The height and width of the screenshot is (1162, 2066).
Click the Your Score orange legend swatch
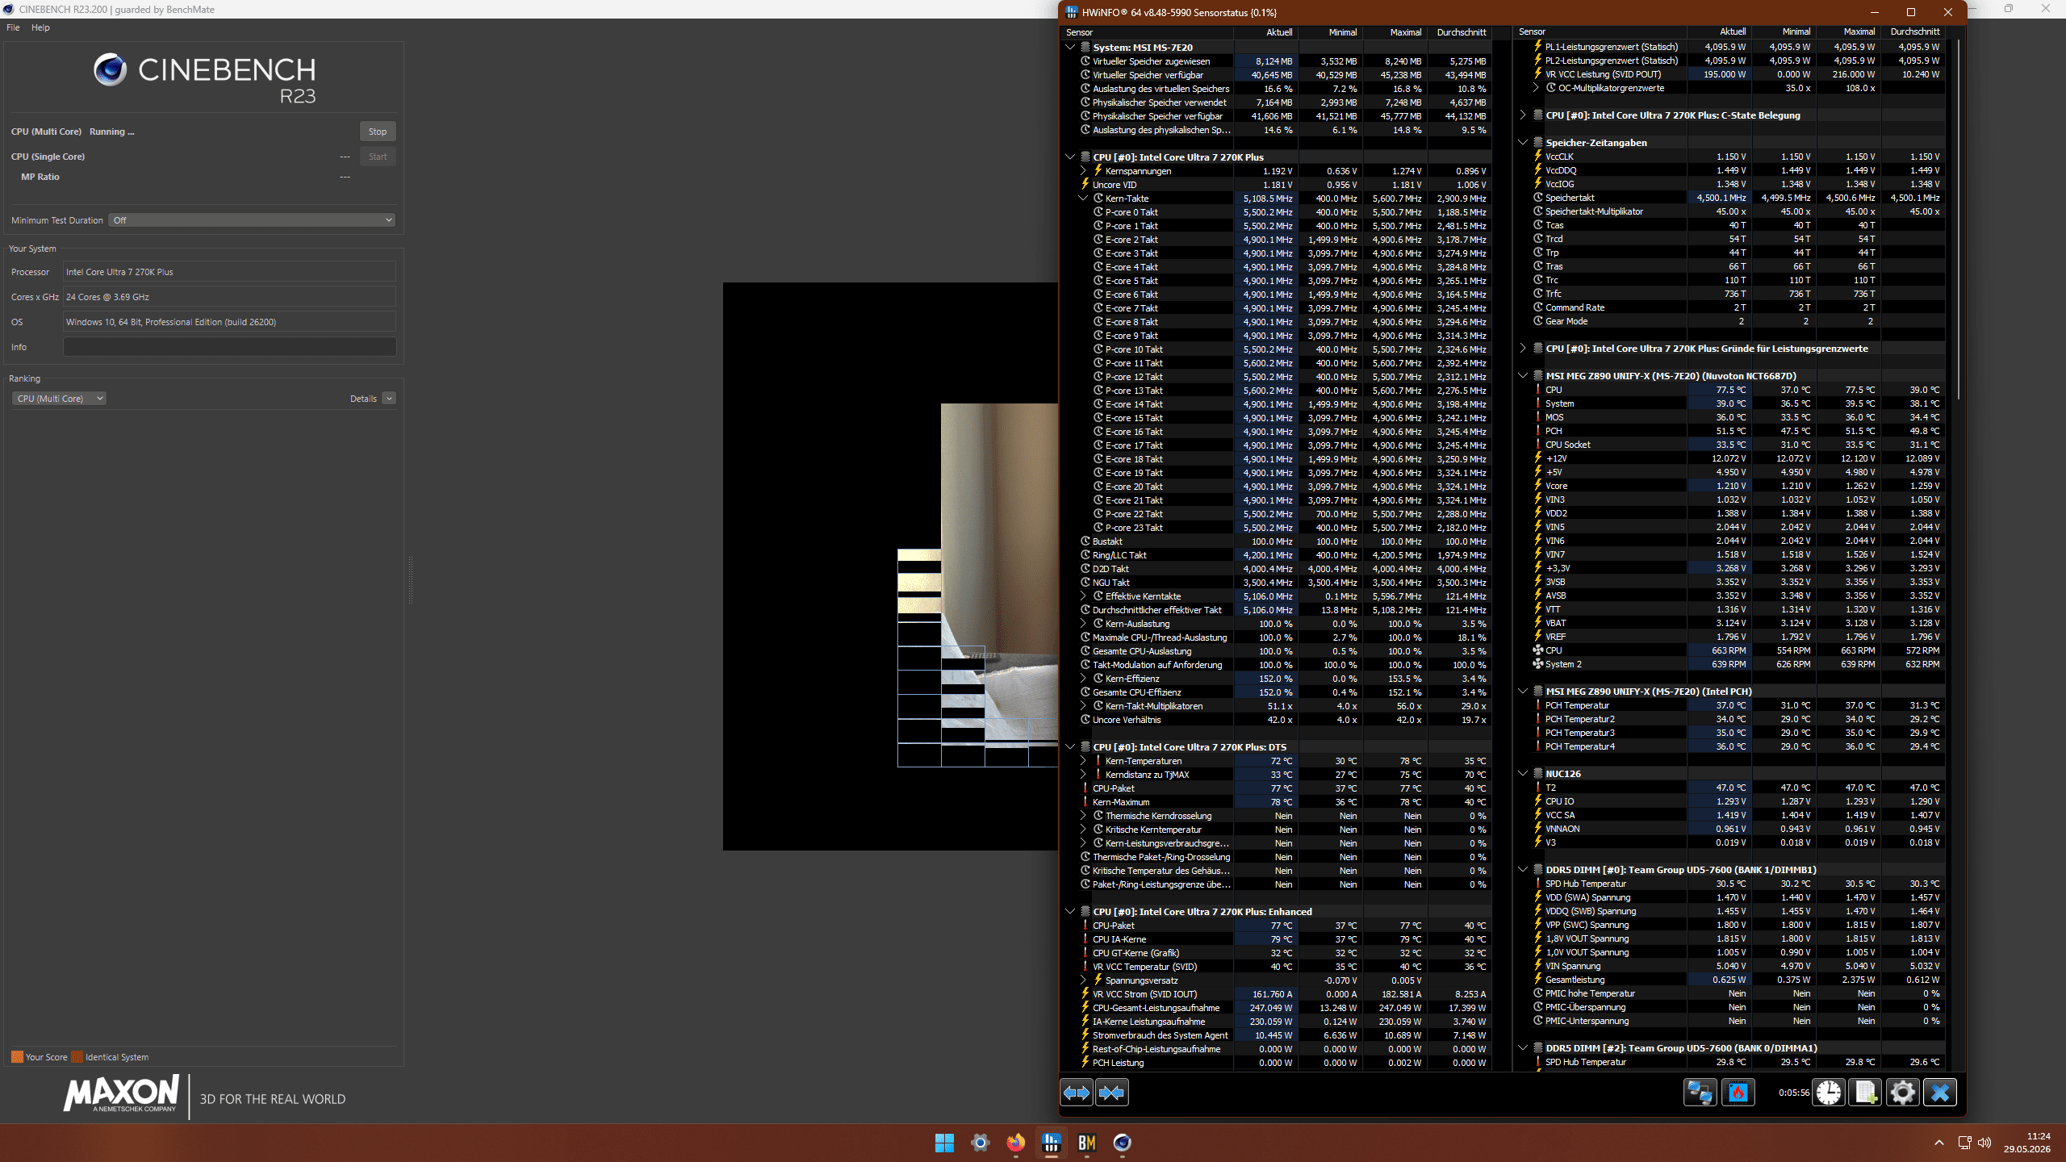click(17, 1057)
